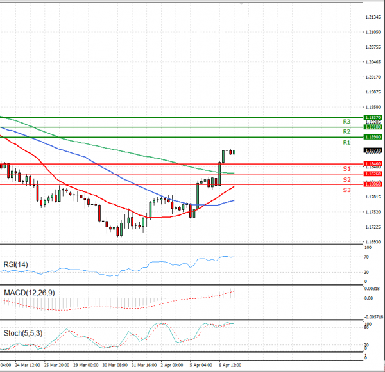Click the 1.21345 price axis value

(373, 17)
